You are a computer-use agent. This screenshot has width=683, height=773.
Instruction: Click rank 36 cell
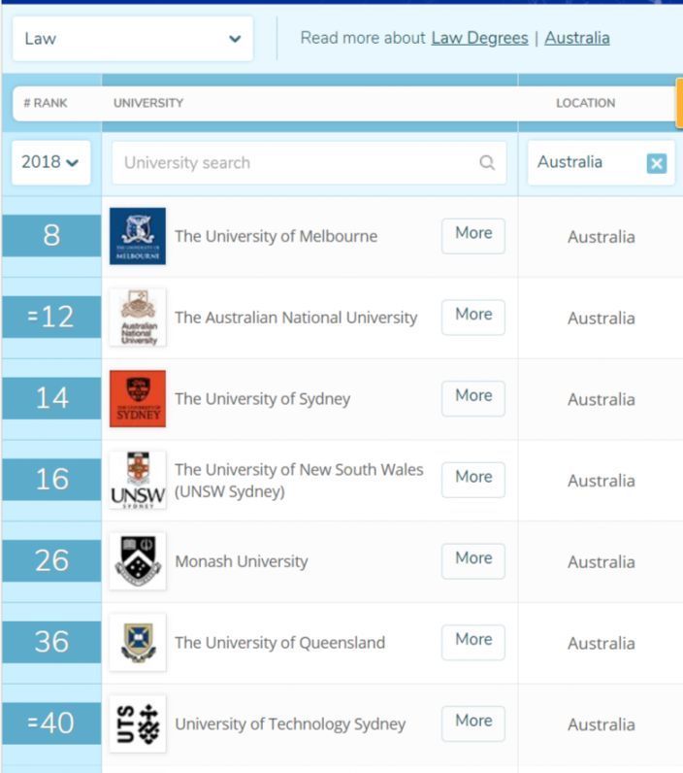pos(51,642)
